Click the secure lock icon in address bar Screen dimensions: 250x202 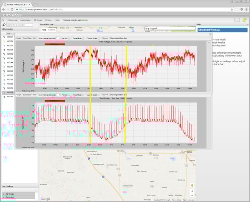click(x=17, y=9)
